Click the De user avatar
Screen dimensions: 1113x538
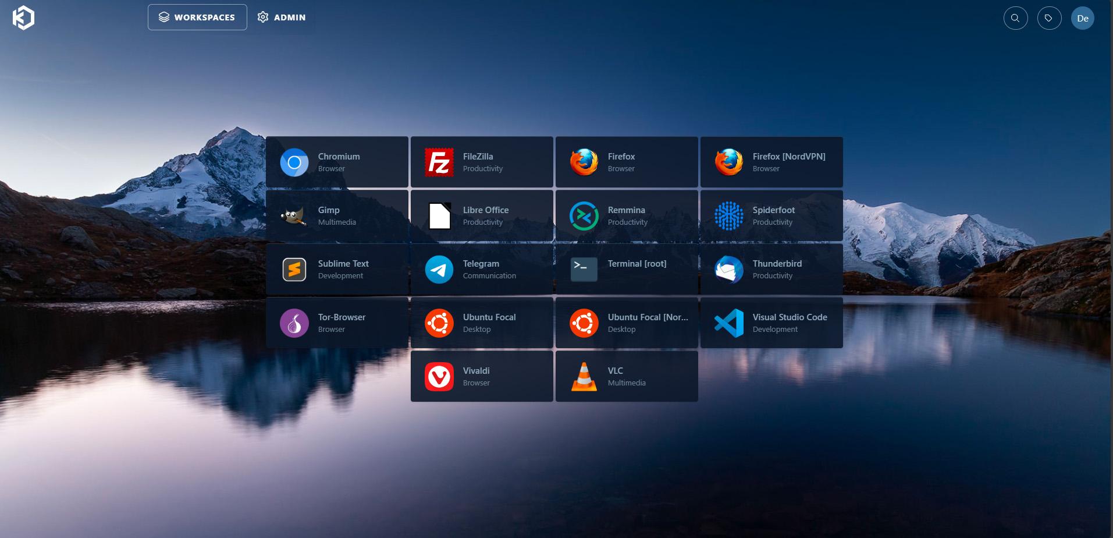(x=1083, y=18)
